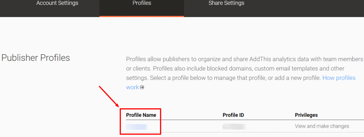Screen dimensions: 364x137
Task: Click the "View and make changes" privilege text
Action: 322,126
